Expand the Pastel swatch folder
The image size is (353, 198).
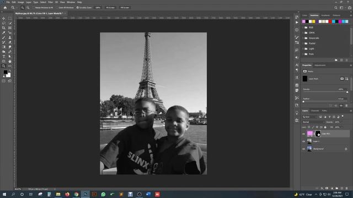click(x=303, y=43)
